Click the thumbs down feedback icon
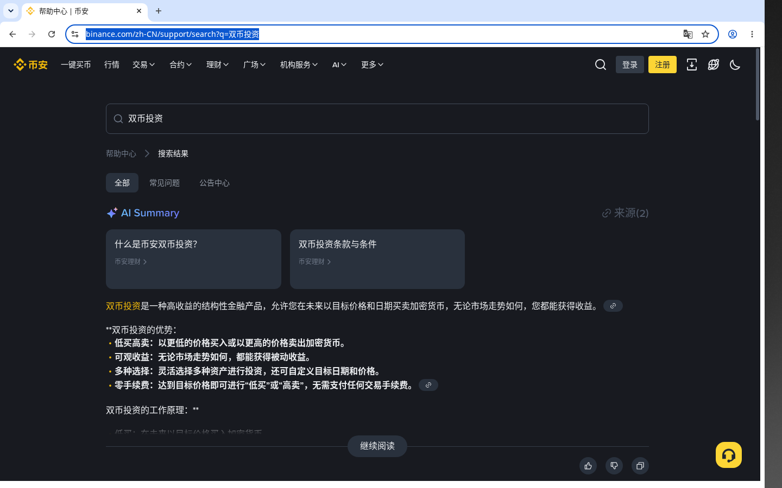Viewport: 782px width, 488px height. [x=614, y=466]
